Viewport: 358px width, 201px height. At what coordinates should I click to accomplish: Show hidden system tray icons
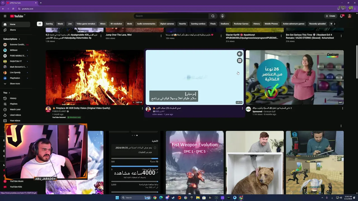pos(322,198)
